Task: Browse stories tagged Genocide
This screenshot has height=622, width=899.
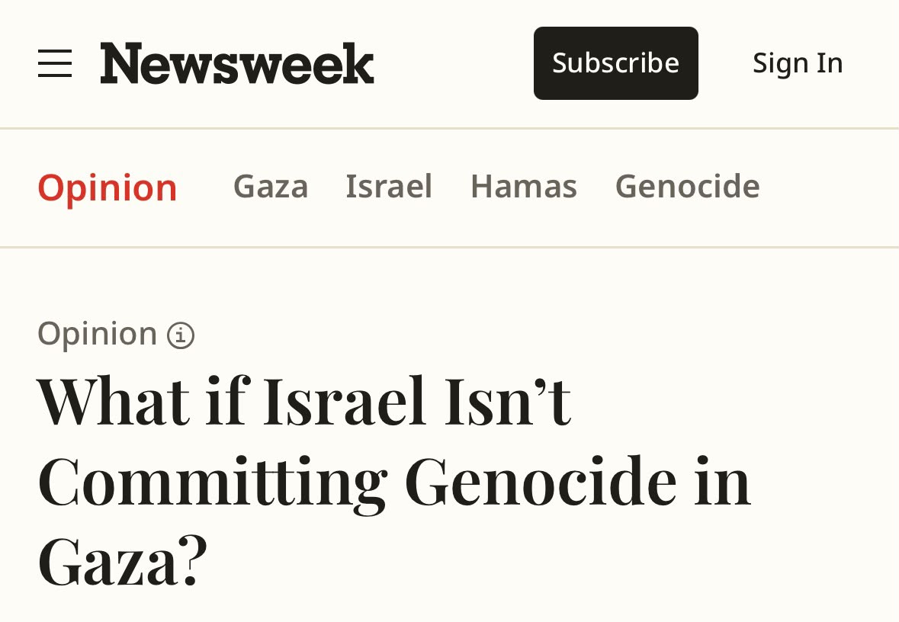Action: 688,186
